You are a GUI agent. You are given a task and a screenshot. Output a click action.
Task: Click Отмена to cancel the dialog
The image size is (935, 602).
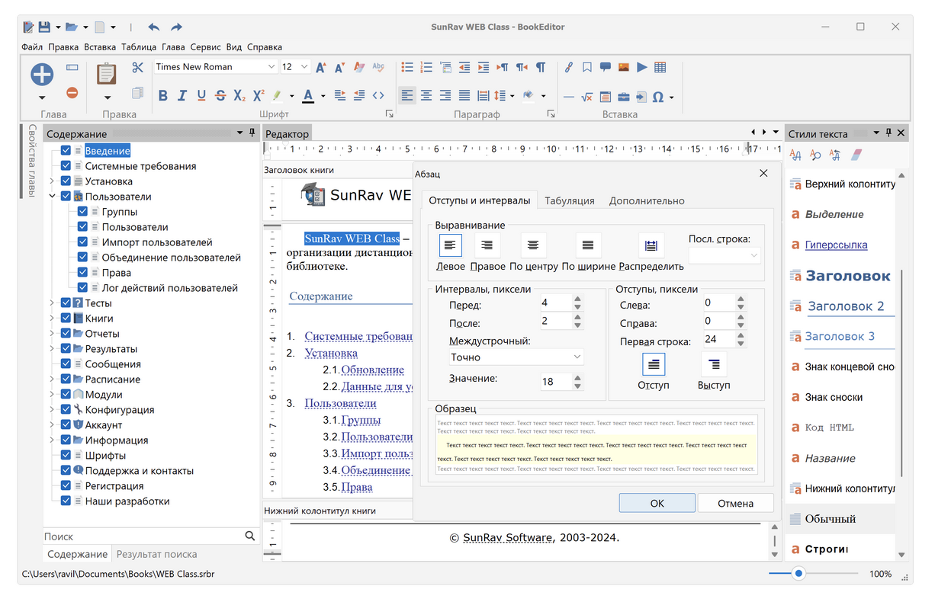point(736,503)
